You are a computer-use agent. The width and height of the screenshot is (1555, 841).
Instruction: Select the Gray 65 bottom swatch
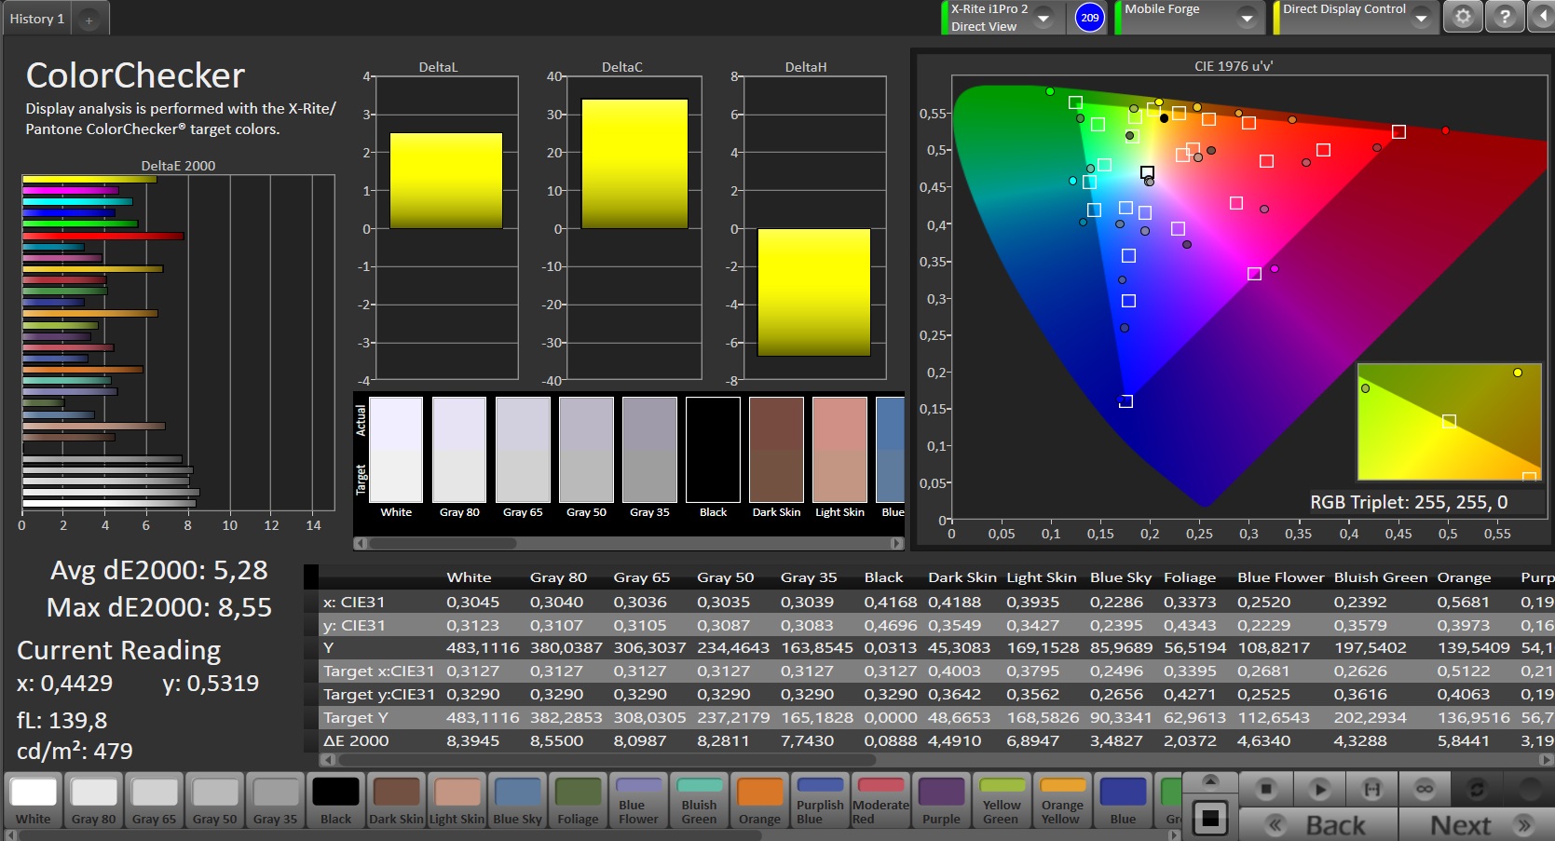point(155,800)
